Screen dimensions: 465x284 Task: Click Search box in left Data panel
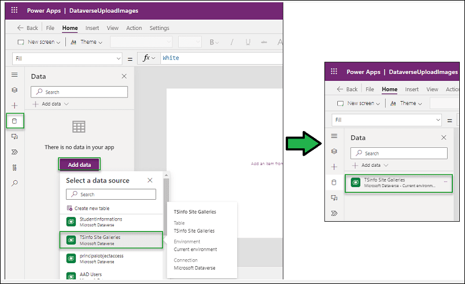[x=79, y=92]
